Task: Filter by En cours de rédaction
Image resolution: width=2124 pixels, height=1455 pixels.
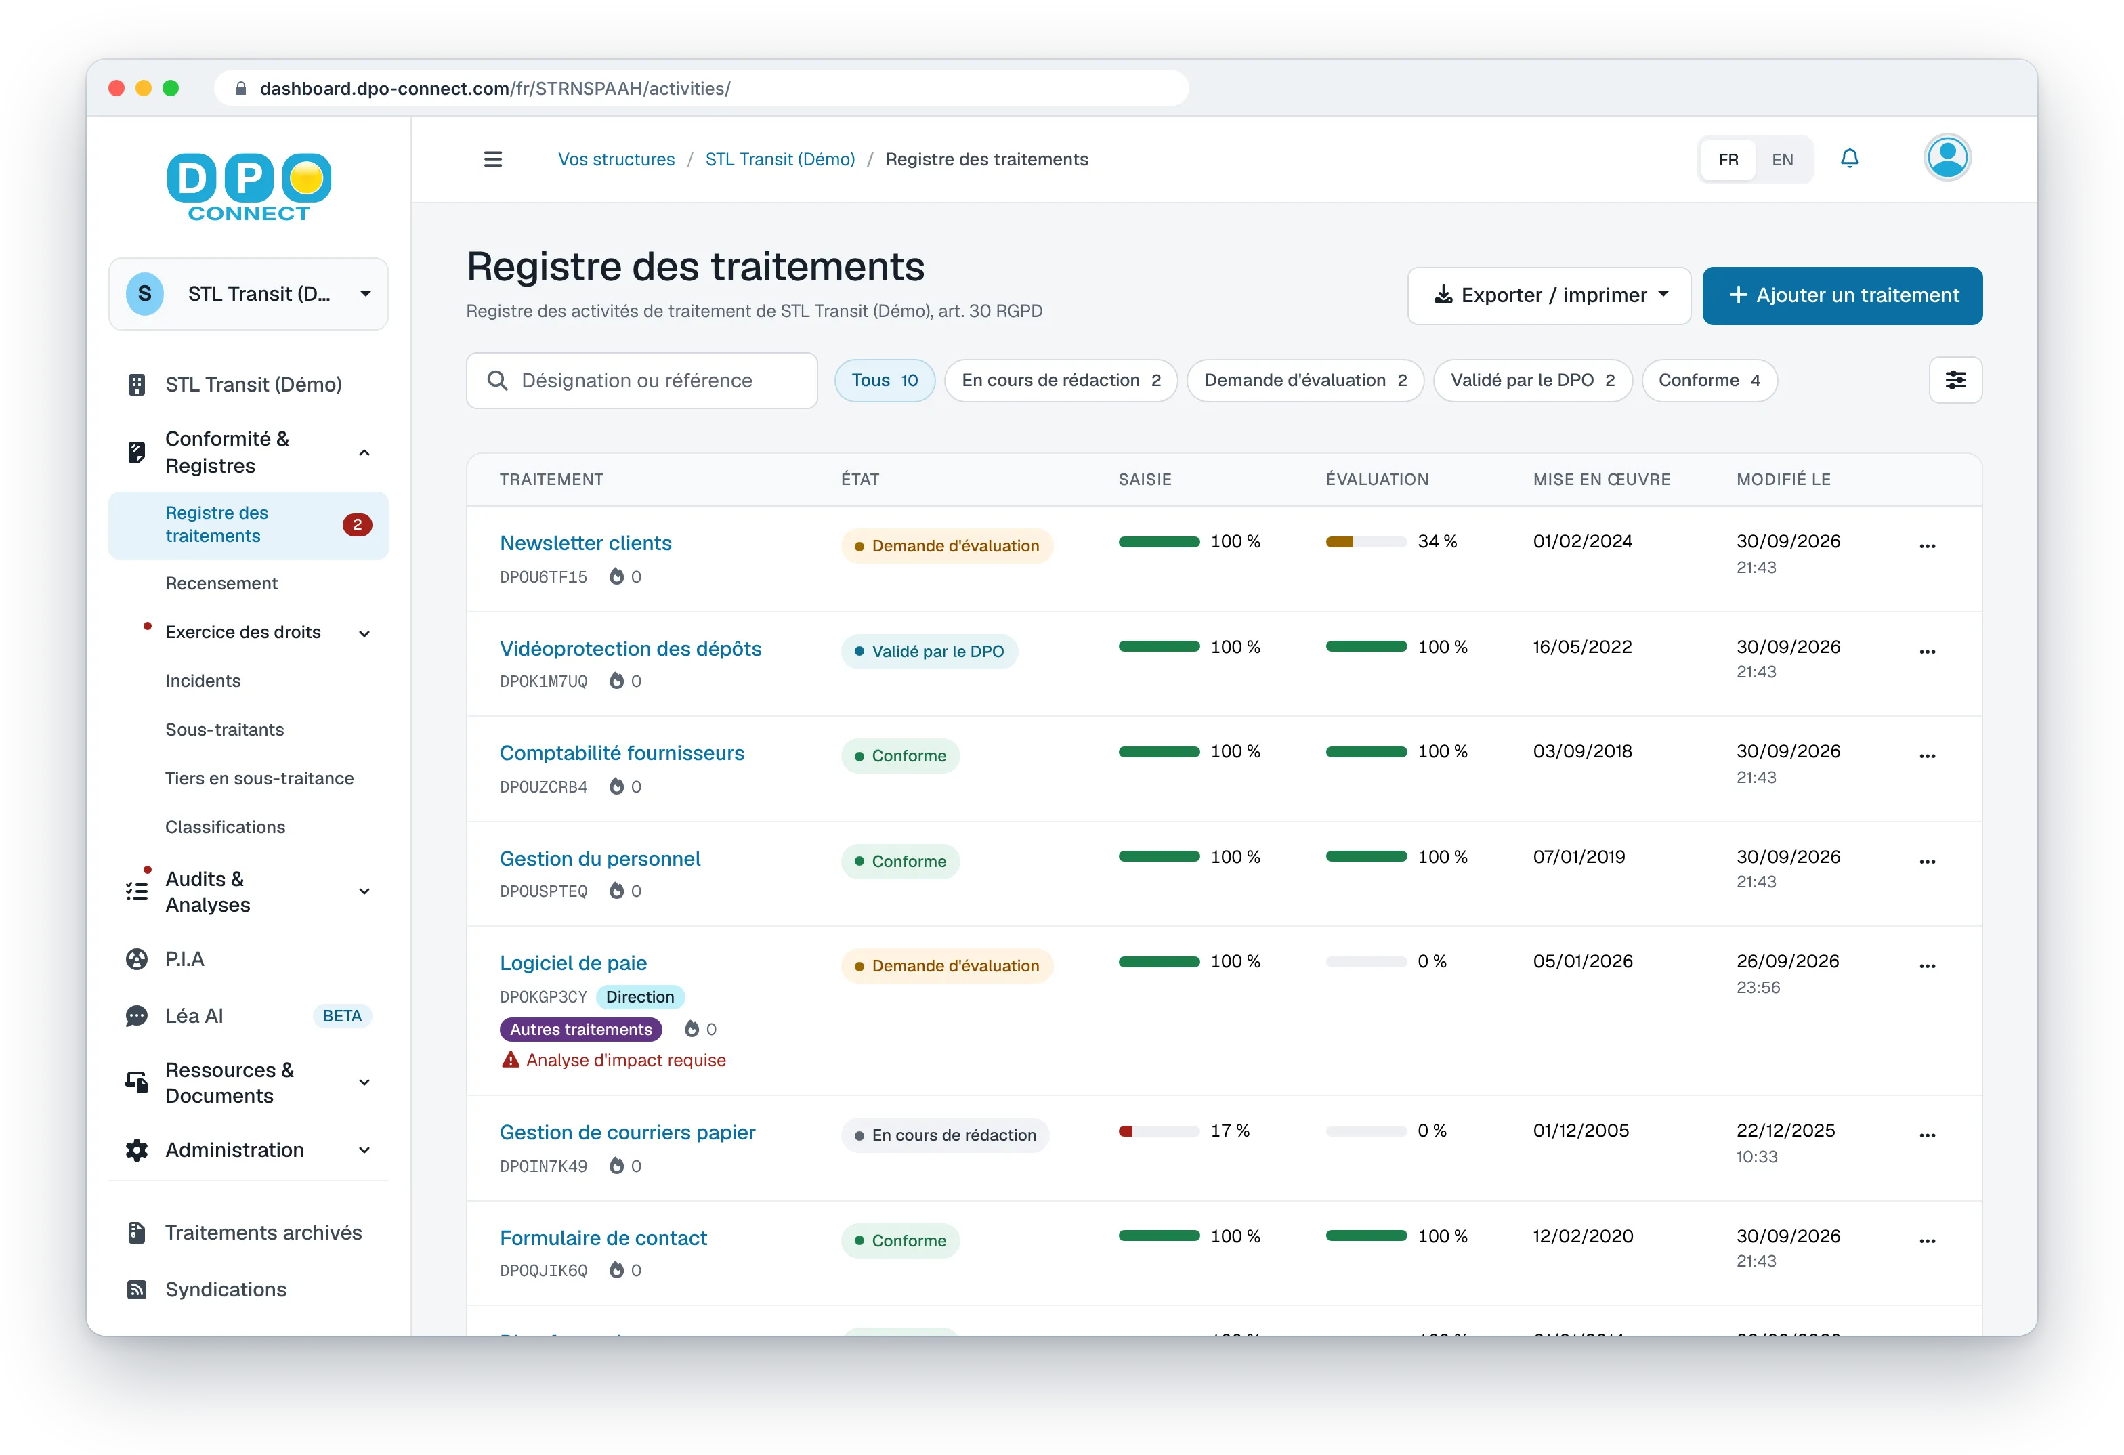Action: [x=1060, y=380]
